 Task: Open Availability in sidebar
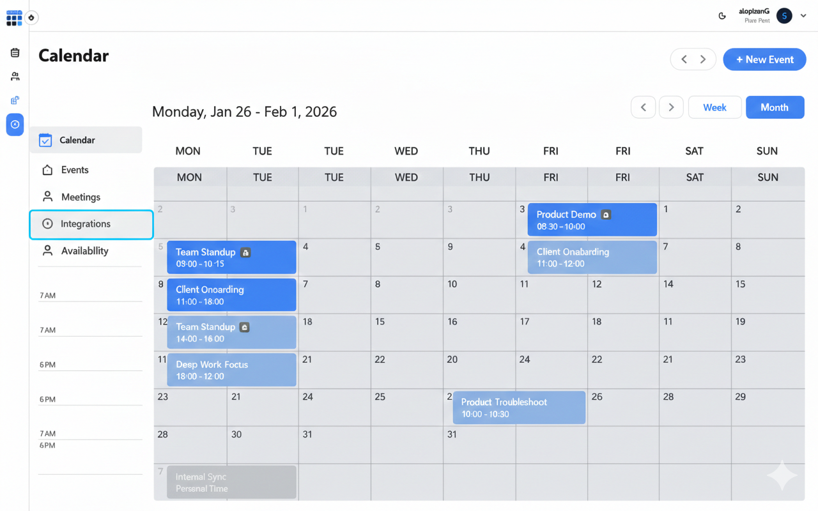(84, 251)
